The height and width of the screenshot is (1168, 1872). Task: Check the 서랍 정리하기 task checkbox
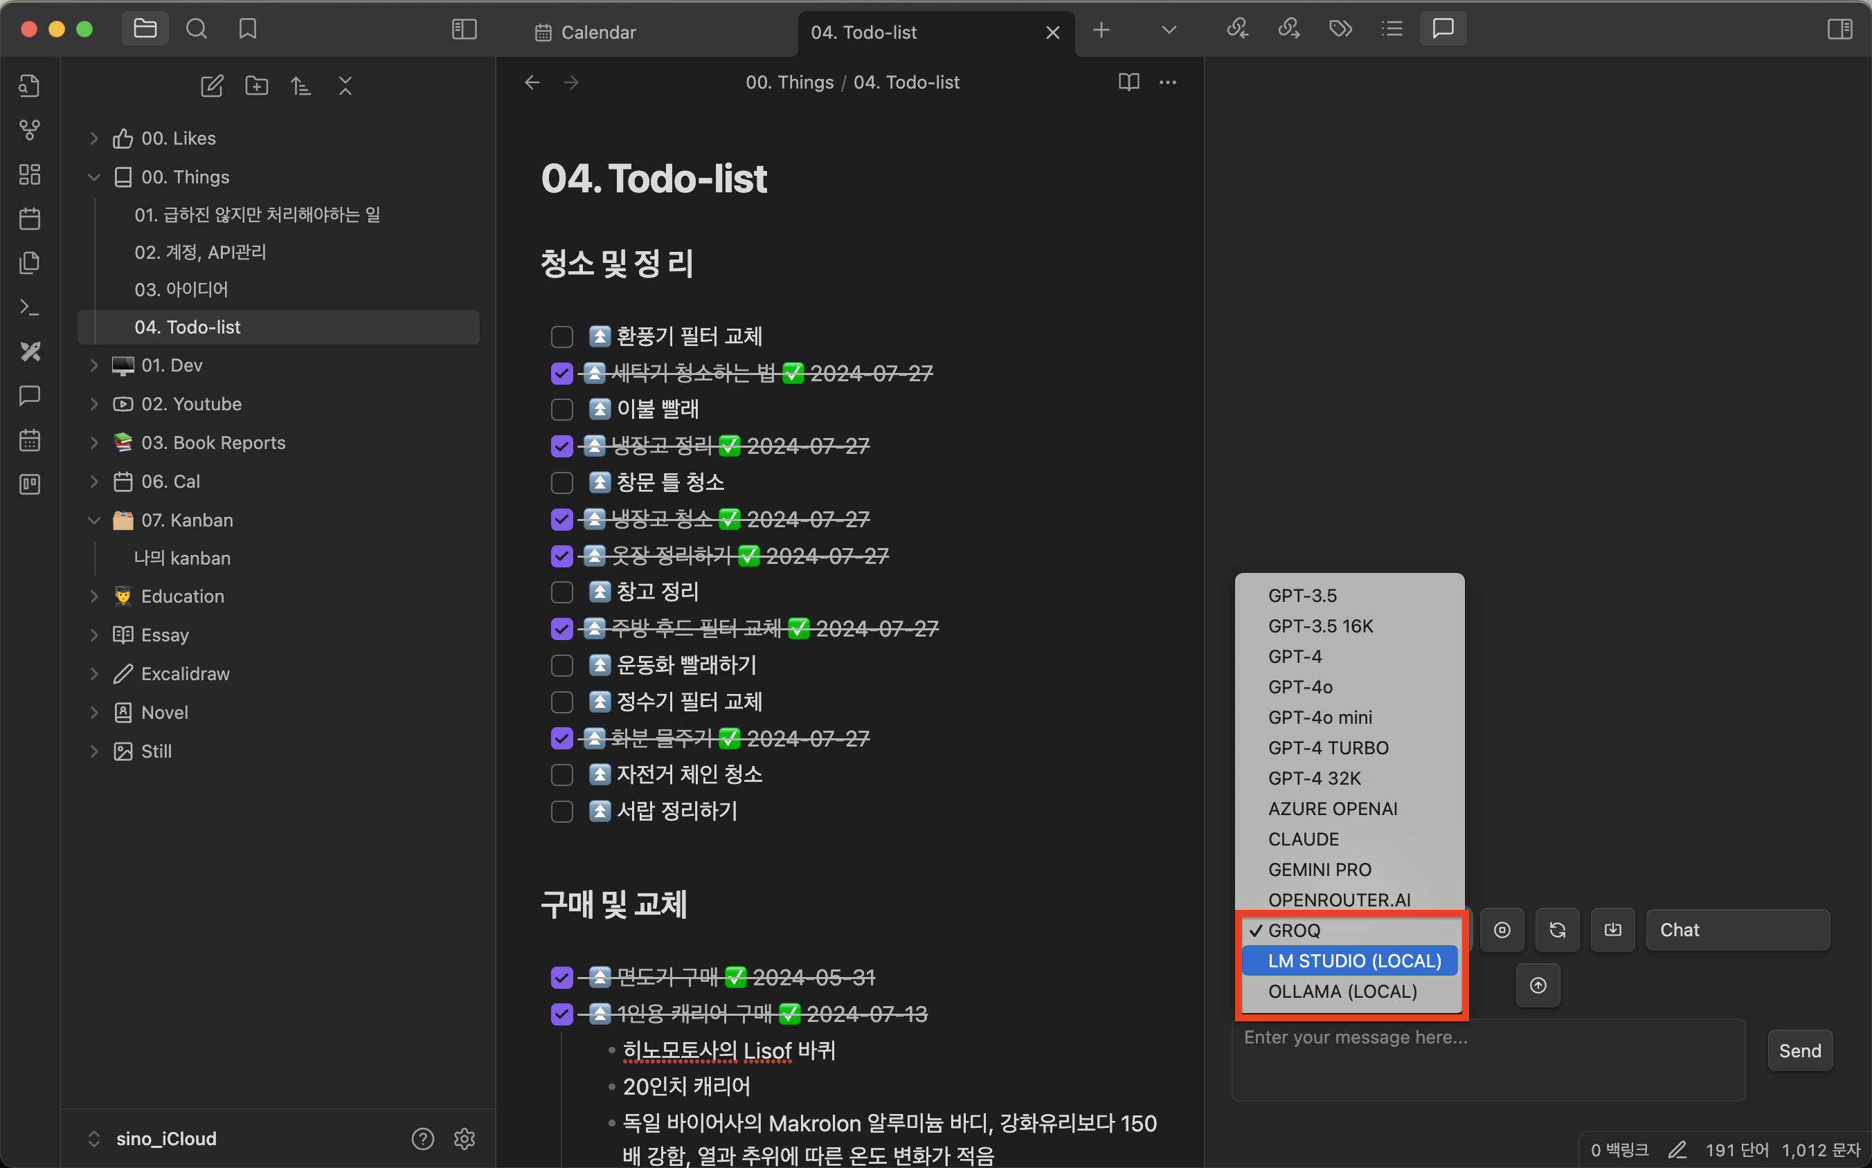click(x=562, y=811)
